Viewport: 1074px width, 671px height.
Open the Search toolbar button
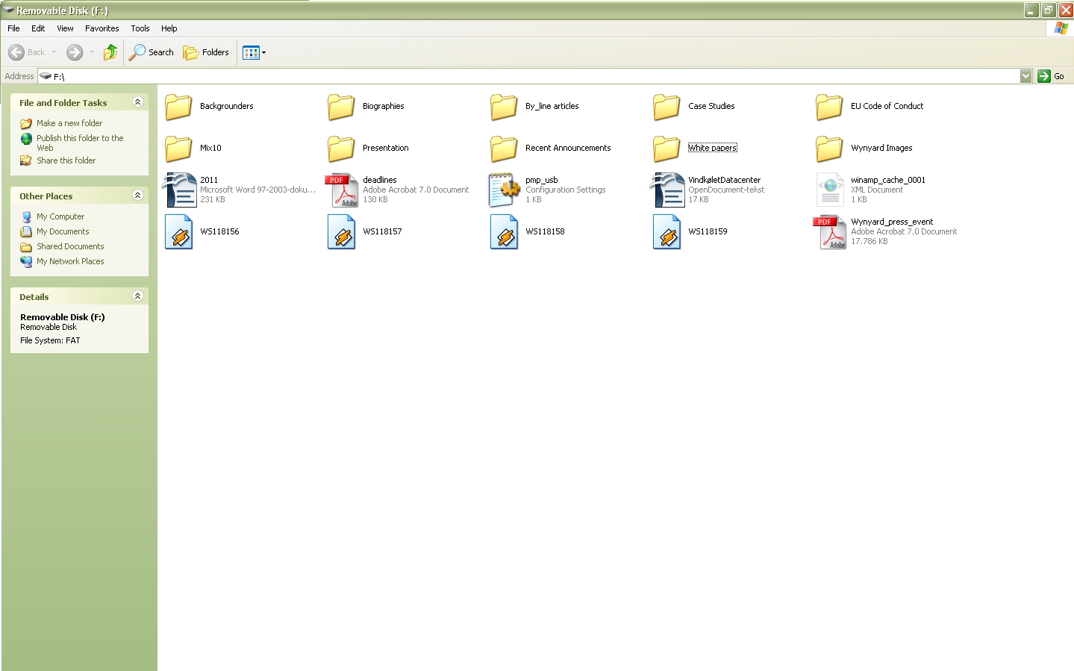pyautogui.click(x=152, y=52)
